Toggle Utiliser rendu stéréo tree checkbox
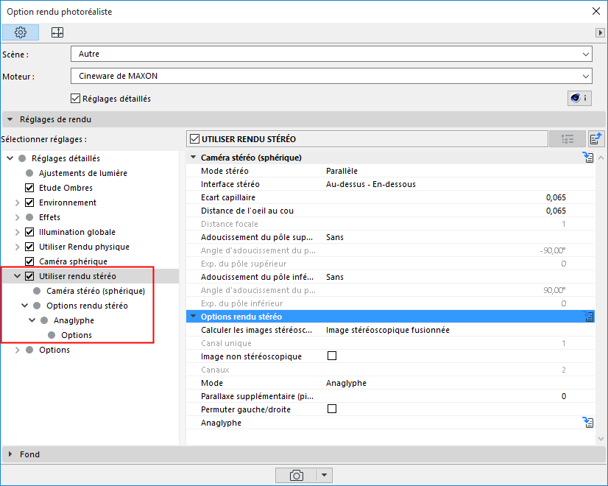 pyautogui.click(x=29, y=276)
